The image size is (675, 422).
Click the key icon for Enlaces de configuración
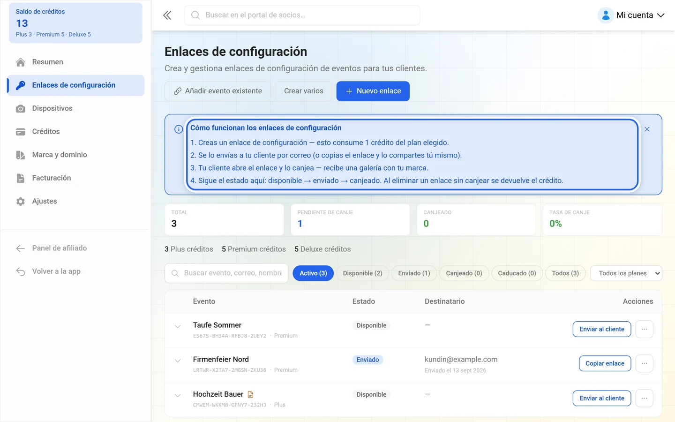pos(21,85)
